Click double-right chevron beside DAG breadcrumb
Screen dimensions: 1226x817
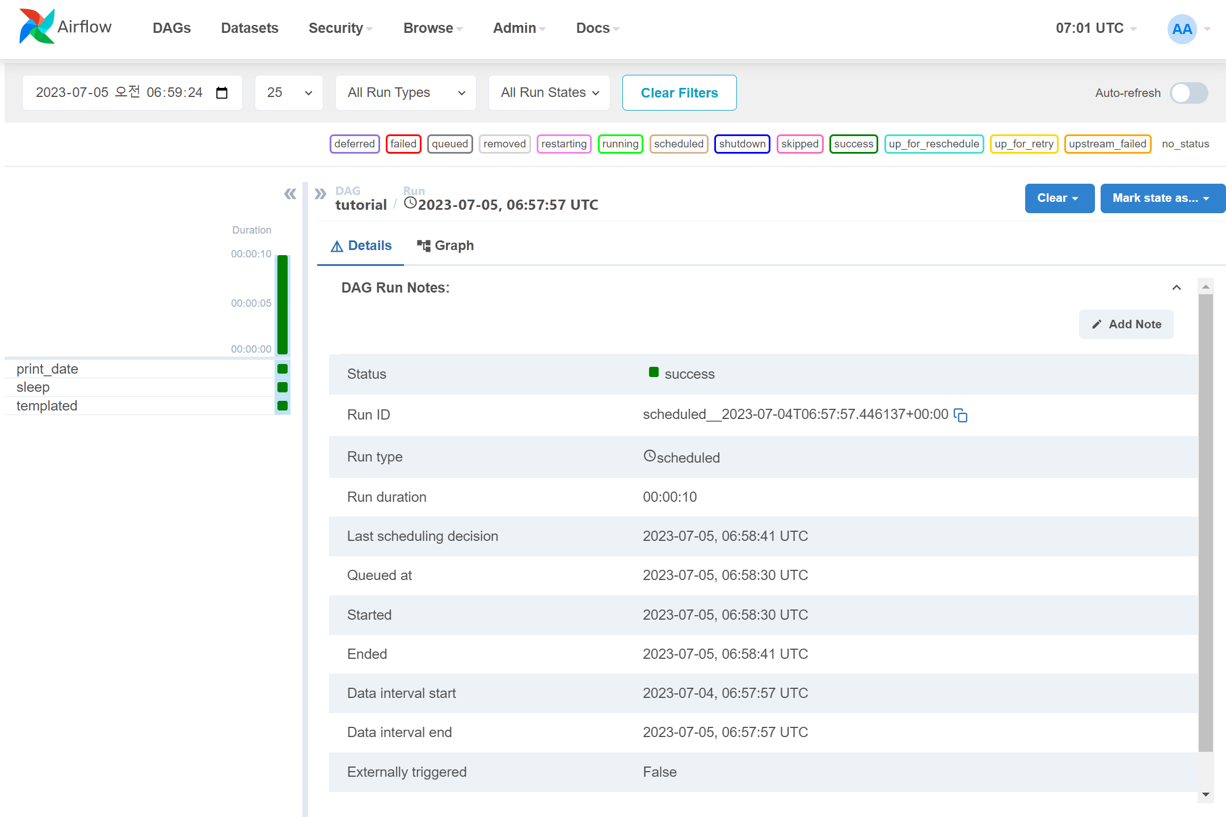coord(321,194)
